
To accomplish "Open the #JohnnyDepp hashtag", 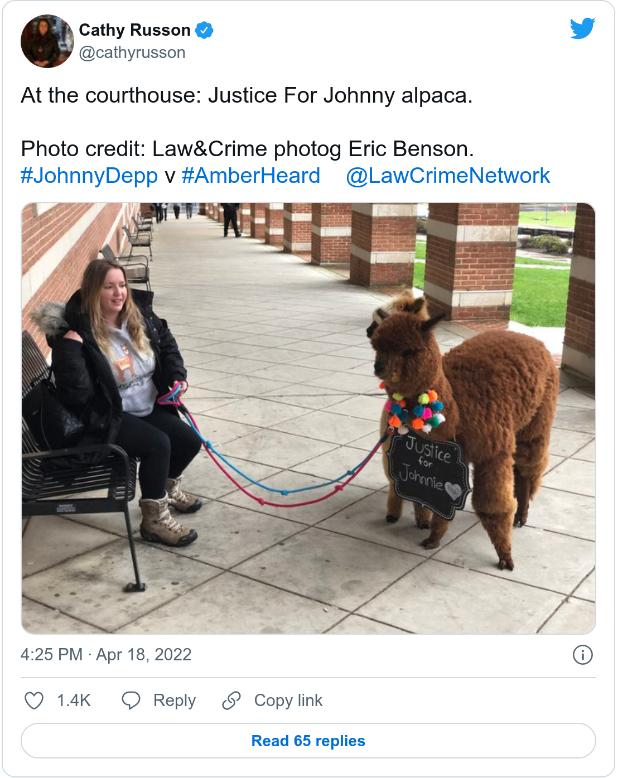I will click(89, 176).
